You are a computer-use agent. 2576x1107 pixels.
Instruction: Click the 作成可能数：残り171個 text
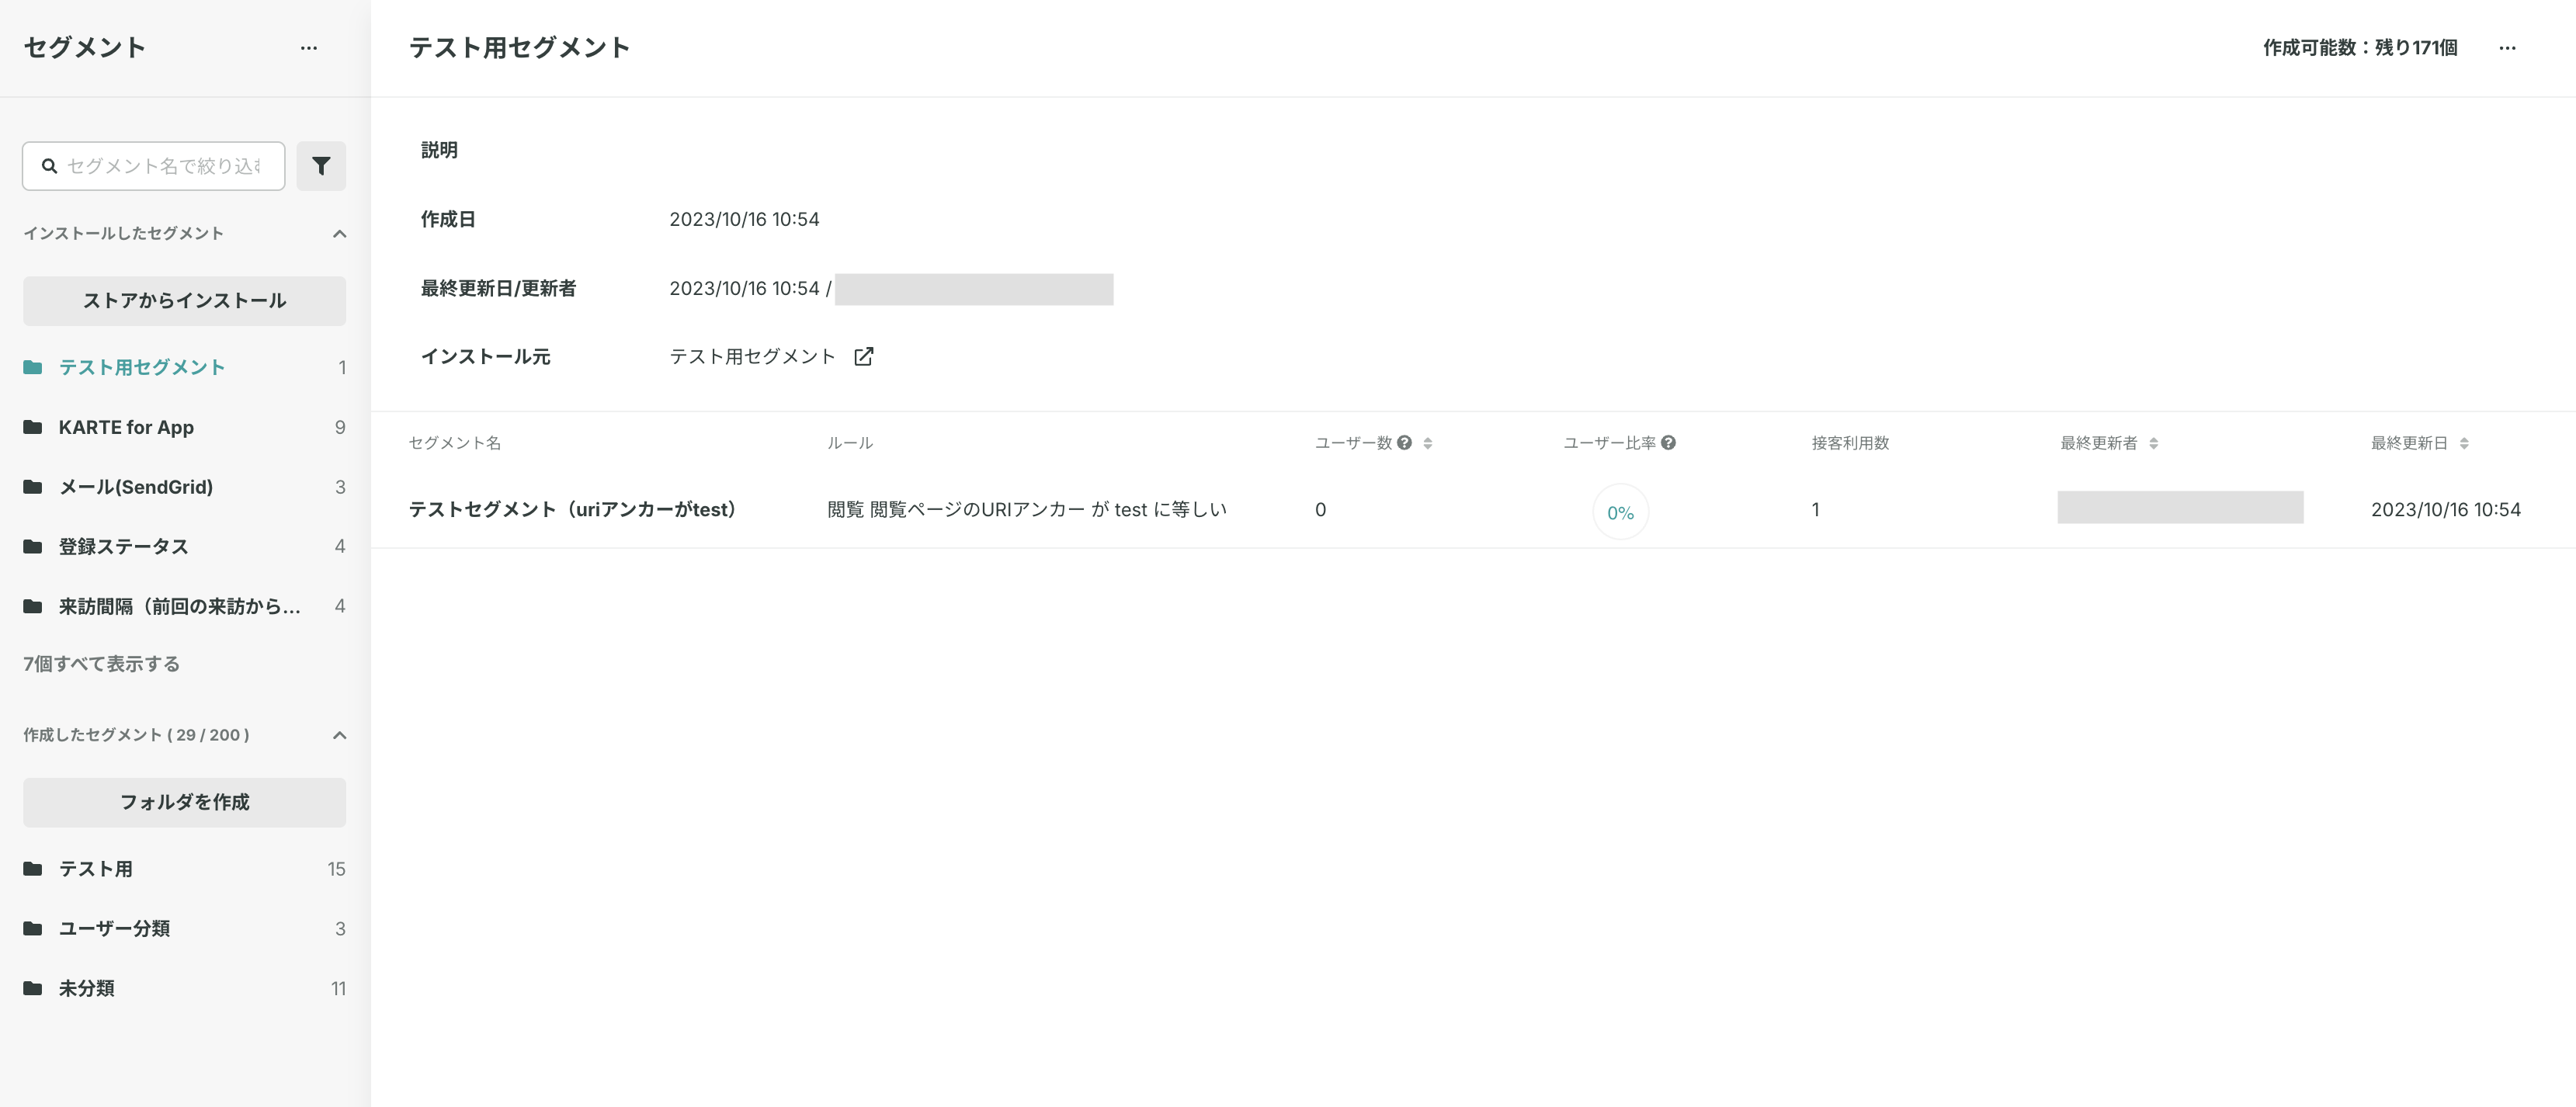point(2360,48)
